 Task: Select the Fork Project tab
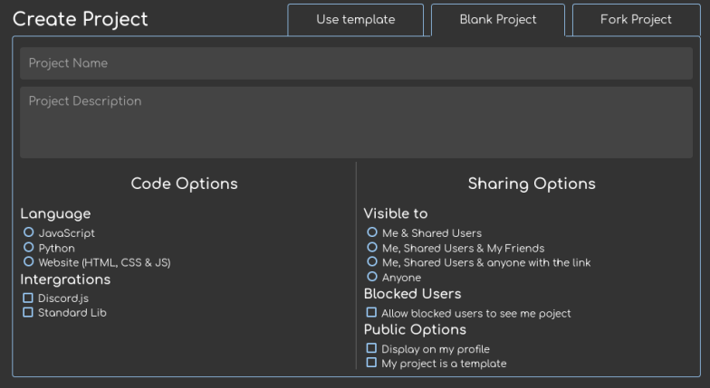pos(636,20)
